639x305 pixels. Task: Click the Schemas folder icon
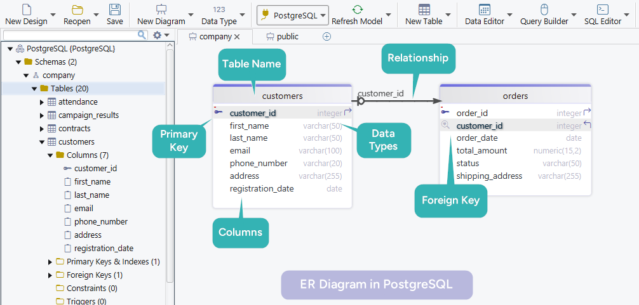coord(28,62)
